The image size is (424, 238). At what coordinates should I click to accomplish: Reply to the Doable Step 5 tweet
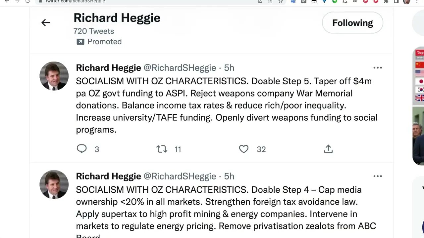click(81, 149)
